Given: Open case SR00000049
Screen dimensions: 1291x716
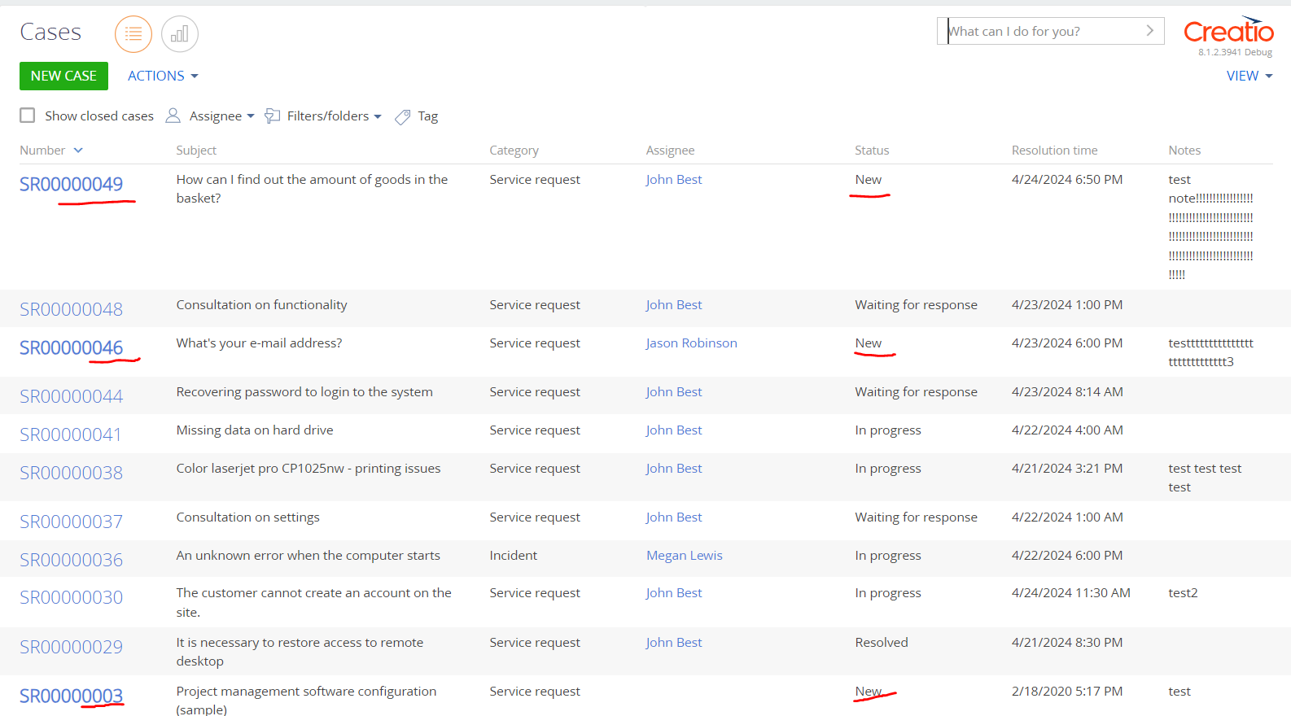Looking at the screenshot, I should click(x=72, y=184).
